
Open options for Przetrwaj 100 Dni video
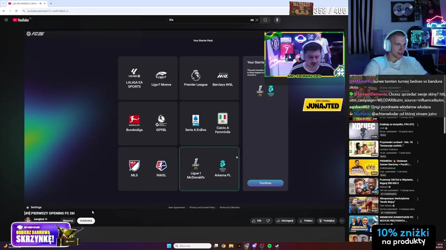pyautogui.click(x=417, y=180)
